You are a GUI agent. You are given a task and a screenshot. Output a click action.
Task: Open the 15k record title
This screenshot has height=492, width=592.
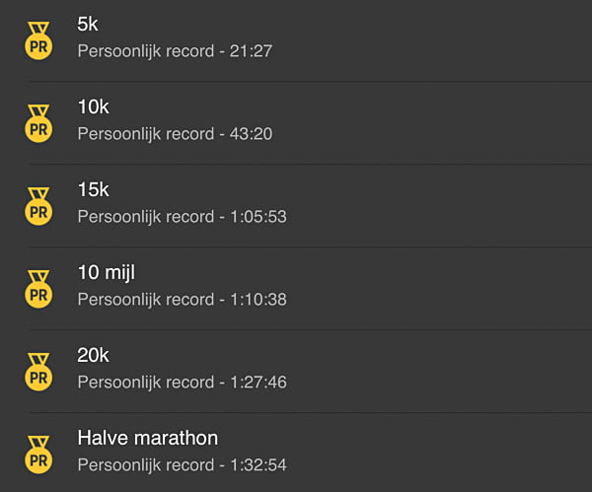pyautogui.click(x=94, y=189)
